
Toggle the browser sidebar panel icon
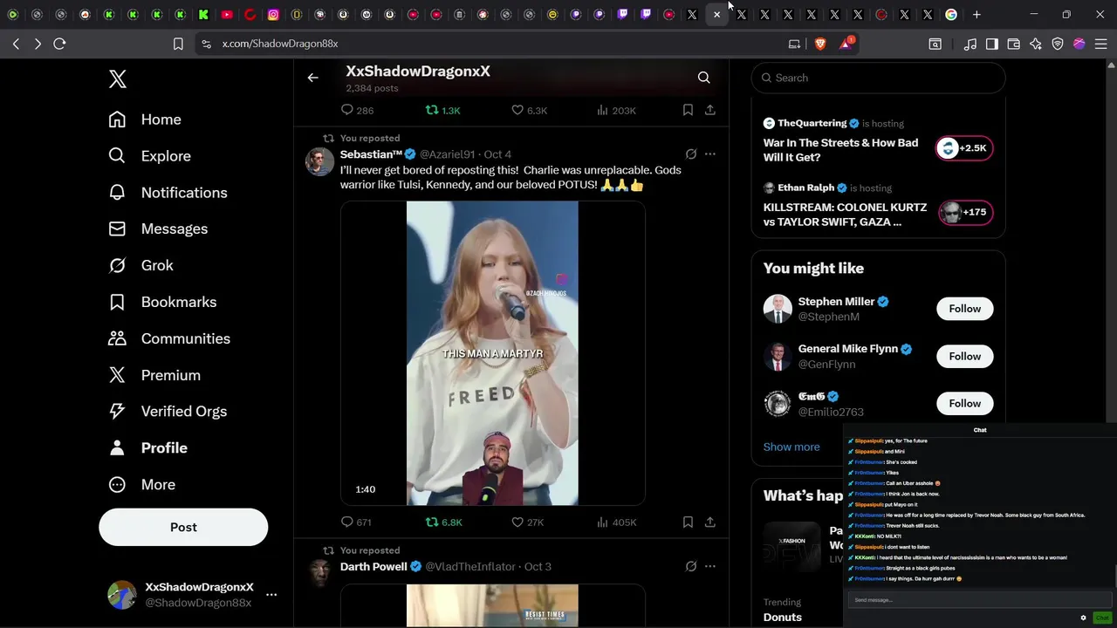992,44
